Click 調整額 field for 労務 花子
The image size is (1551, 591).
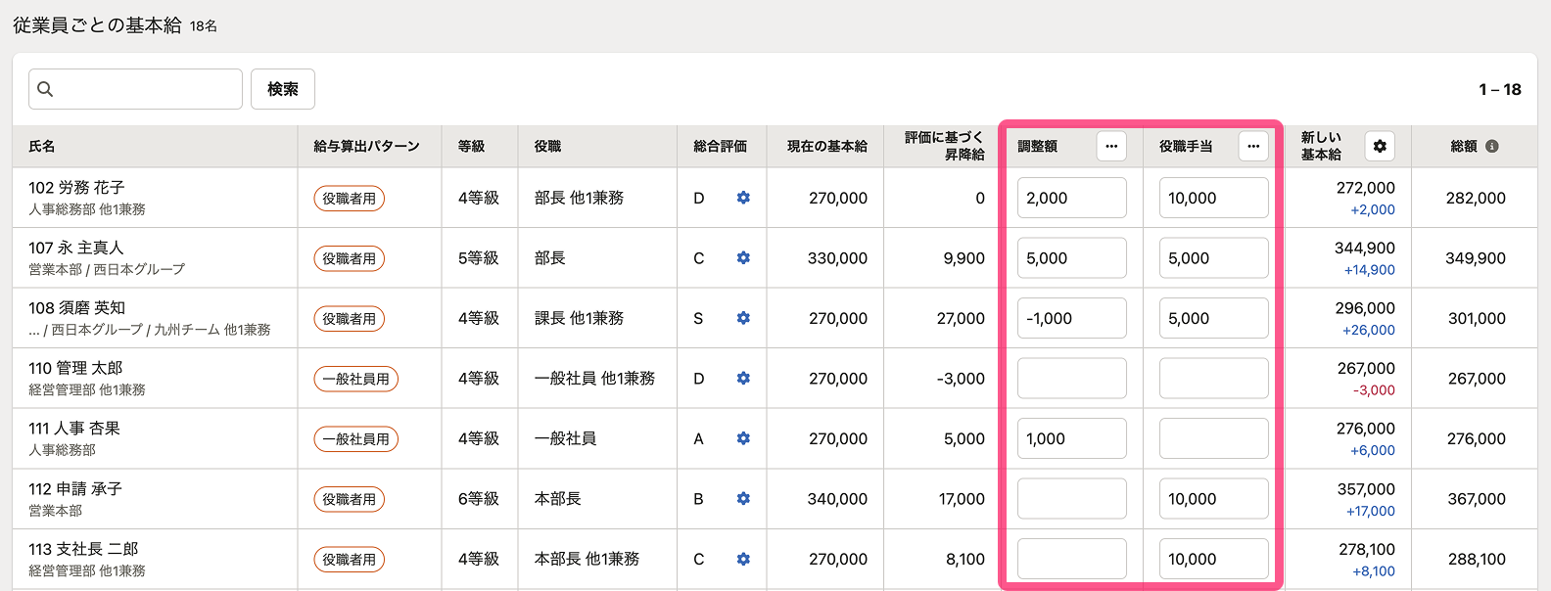pyautogui.click(x=1071, y=198)
